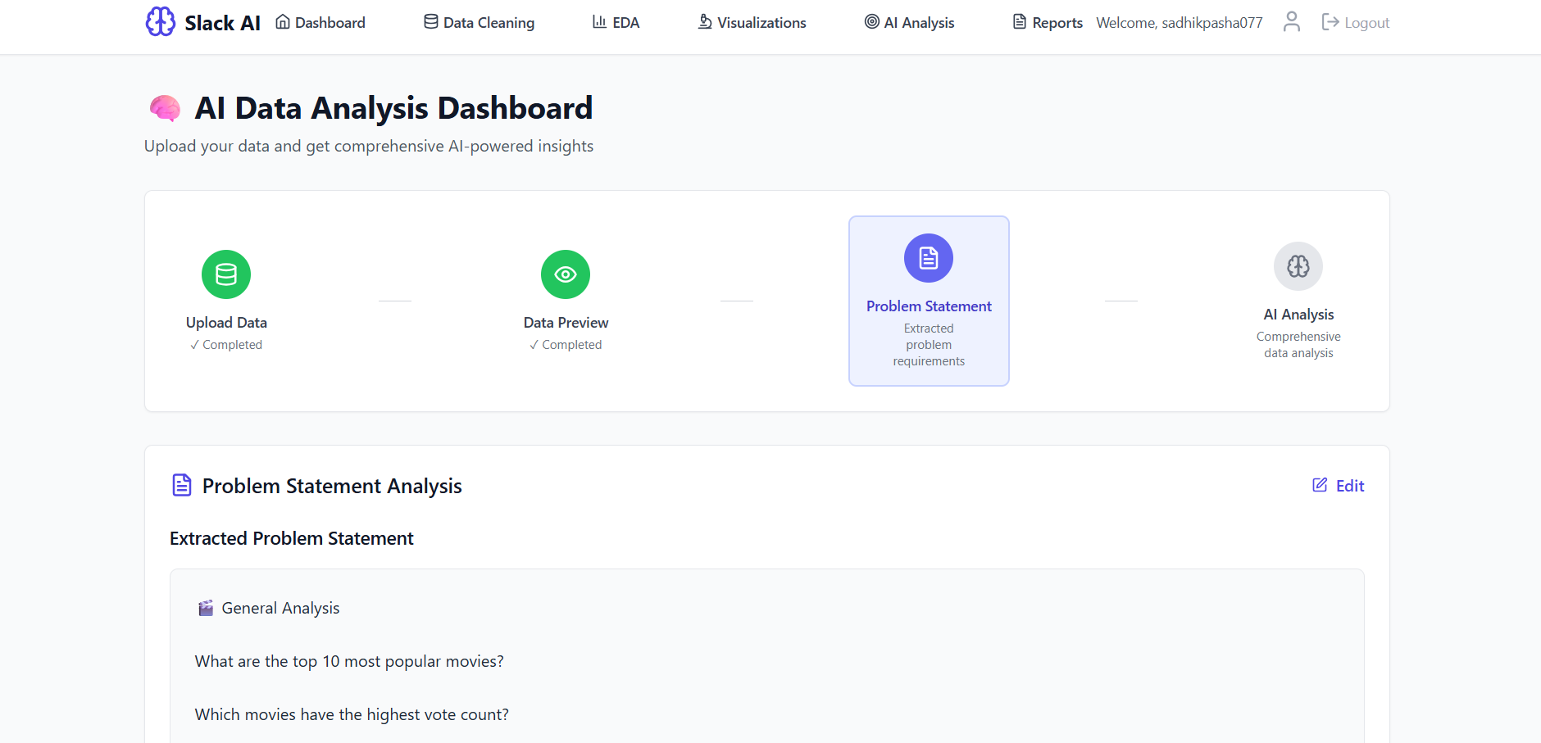Click the General Analysis clapperboard icon
1541x743 pixels.
coord(206,608)
